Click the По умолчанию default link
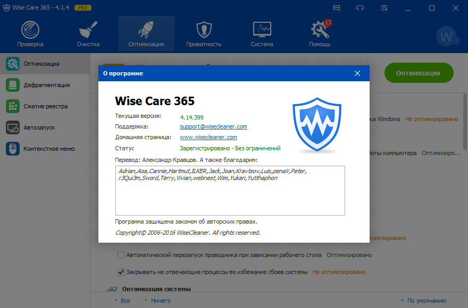 pos(425,301)
